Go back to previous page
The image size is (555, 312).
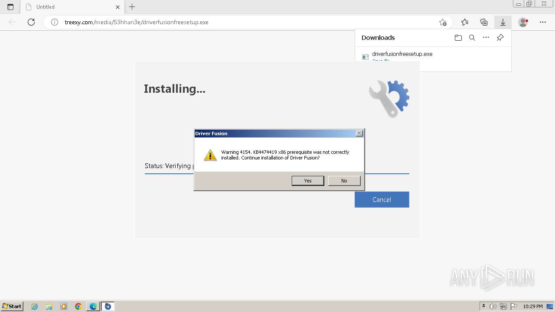(12, 22)
